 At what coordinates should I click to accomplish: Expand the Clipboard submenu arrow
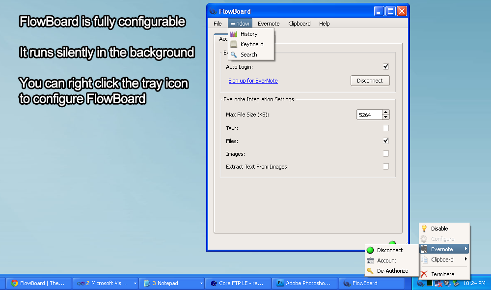pos(465,259)
